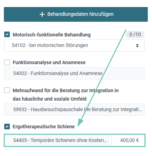Click the text das häusliche und soziale Umfeld
The image size is (152, 156).
[x=50, y=99]
